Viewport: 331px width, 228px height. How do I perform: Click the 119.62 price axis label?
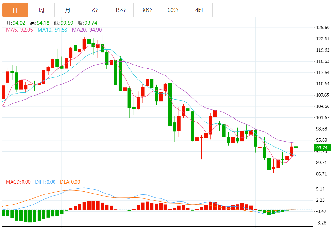pyautogui.click(x=323, y=50)
